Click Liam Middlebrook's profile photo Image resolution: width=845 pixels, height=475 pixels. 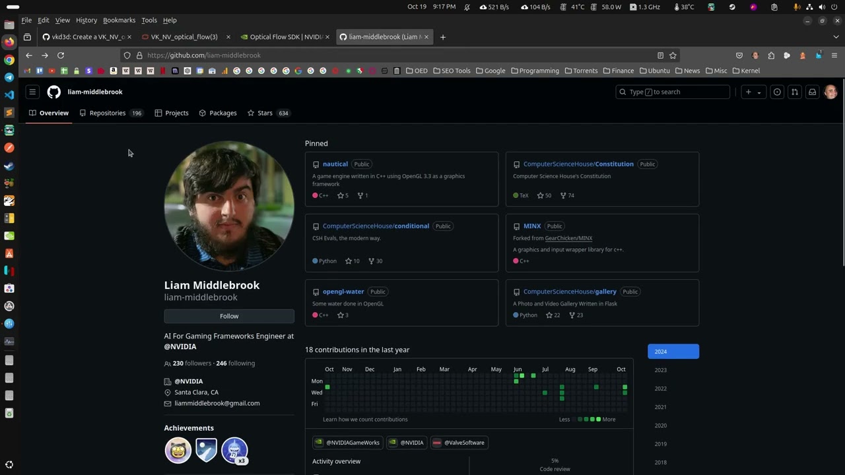coord(229,206)
